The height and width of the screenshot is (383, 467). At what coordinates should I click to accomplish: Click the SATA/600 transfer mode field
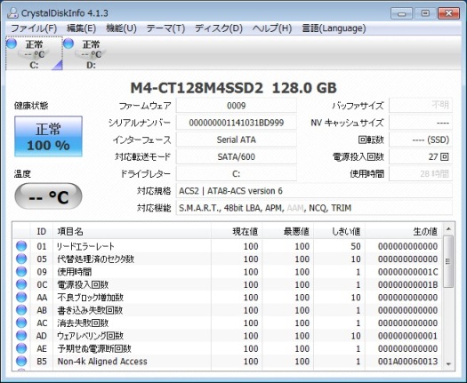(237, 156)
